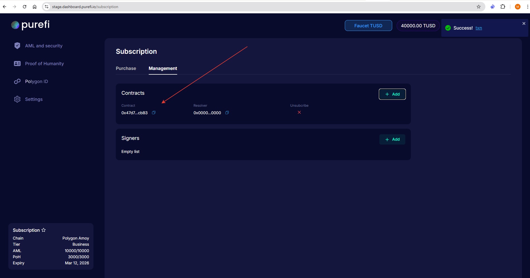Click the Faucet TUSD button

(x=368, y=26)
